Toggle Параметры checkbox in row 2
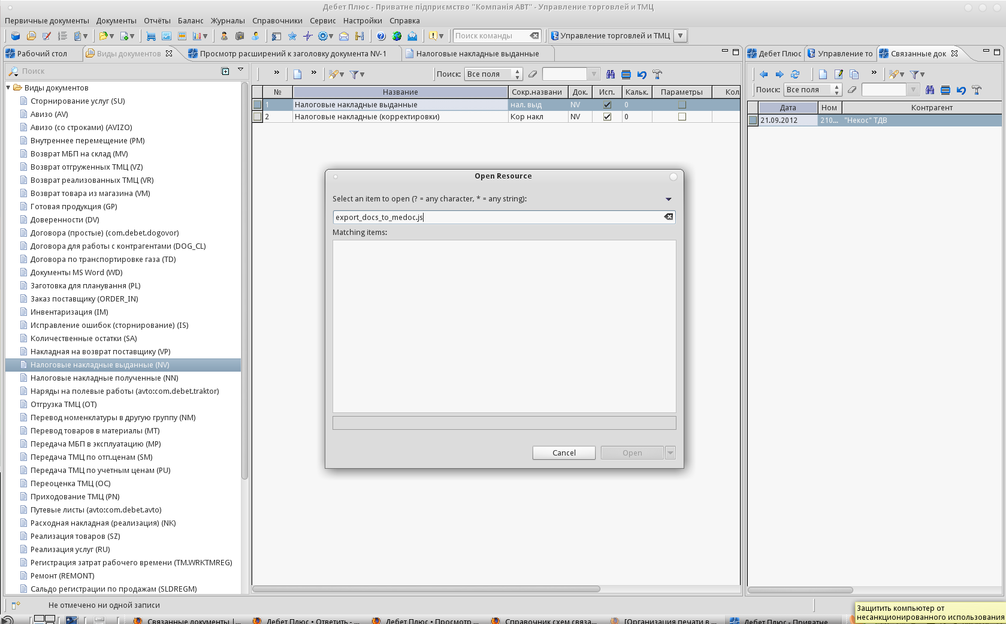 tap(682, 117)
